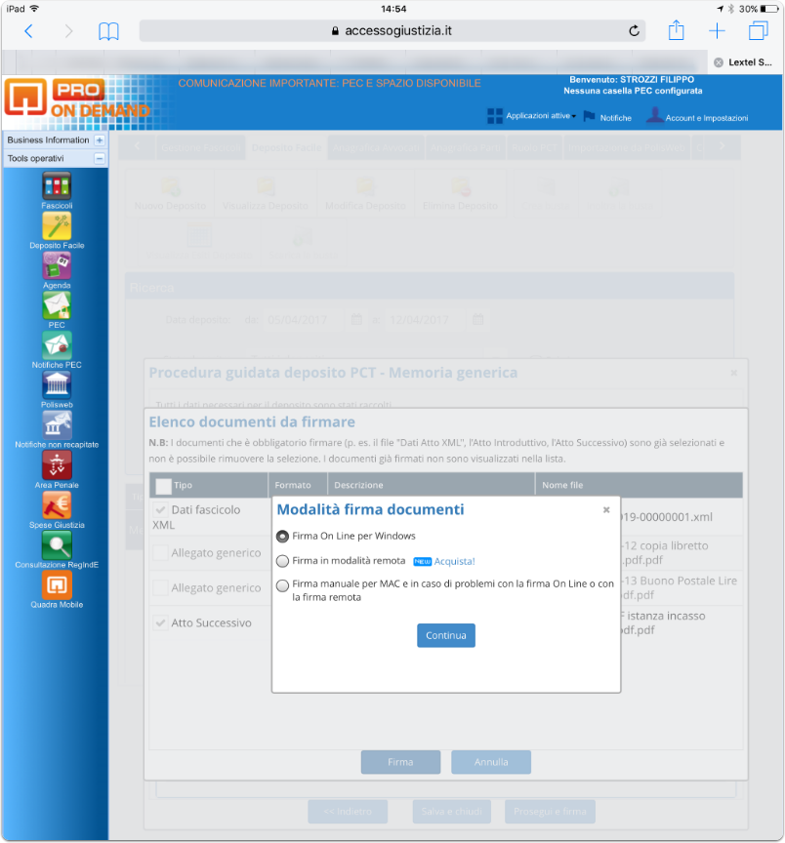Screen dimensions: 785x843
Task: Close the Lextel S... browser tab
Action: pos(719,62)
